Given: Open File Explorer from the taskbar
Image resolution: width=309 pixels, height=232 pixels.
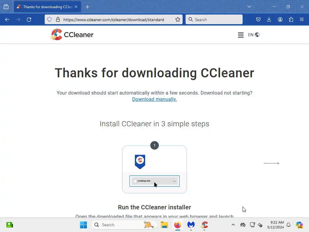Looking at the screenshot, I should pyautogui.click(x=164, y=225).
